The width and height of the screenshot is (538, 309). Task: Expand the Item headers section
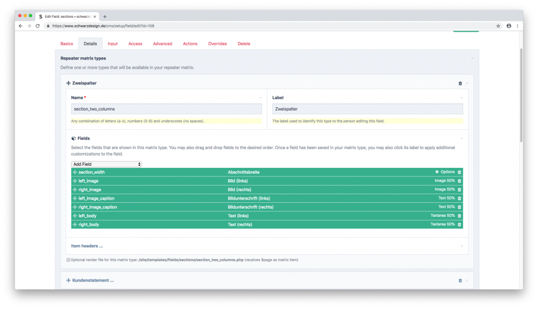pyautogui.click(x=87, y=246)
